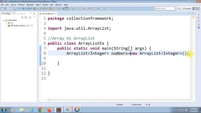Click the Open Perspective icon

[179, 8]
